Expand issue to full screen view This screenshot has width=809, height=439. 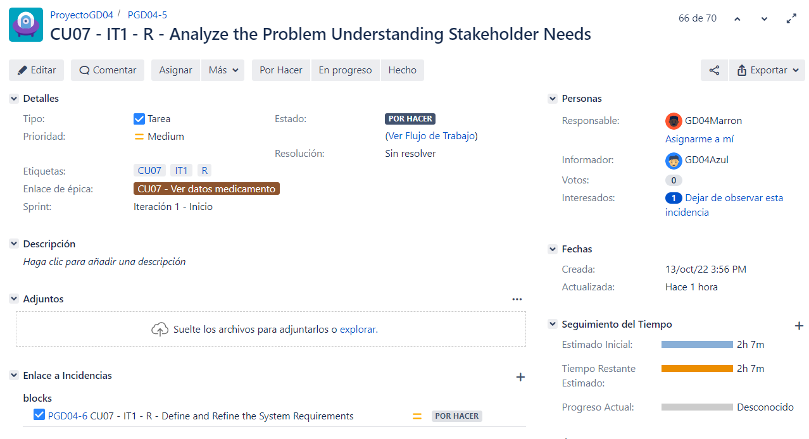pos(791,19)
